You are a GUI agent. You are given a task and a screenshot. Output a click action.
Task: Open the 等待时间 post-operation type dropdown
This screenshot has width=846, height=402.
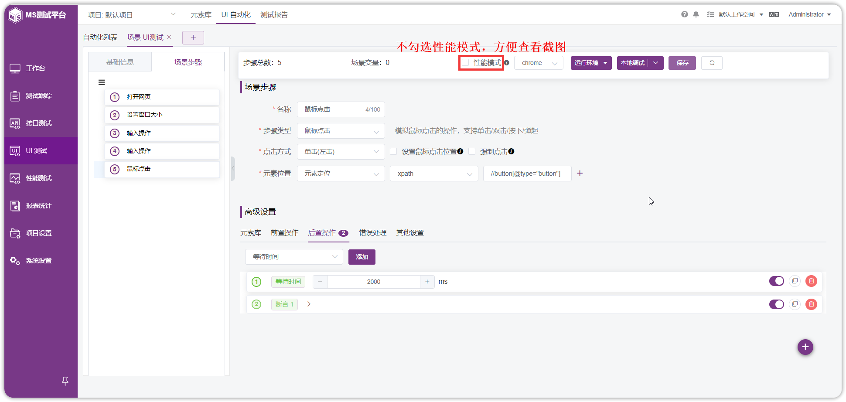point(294,257)
